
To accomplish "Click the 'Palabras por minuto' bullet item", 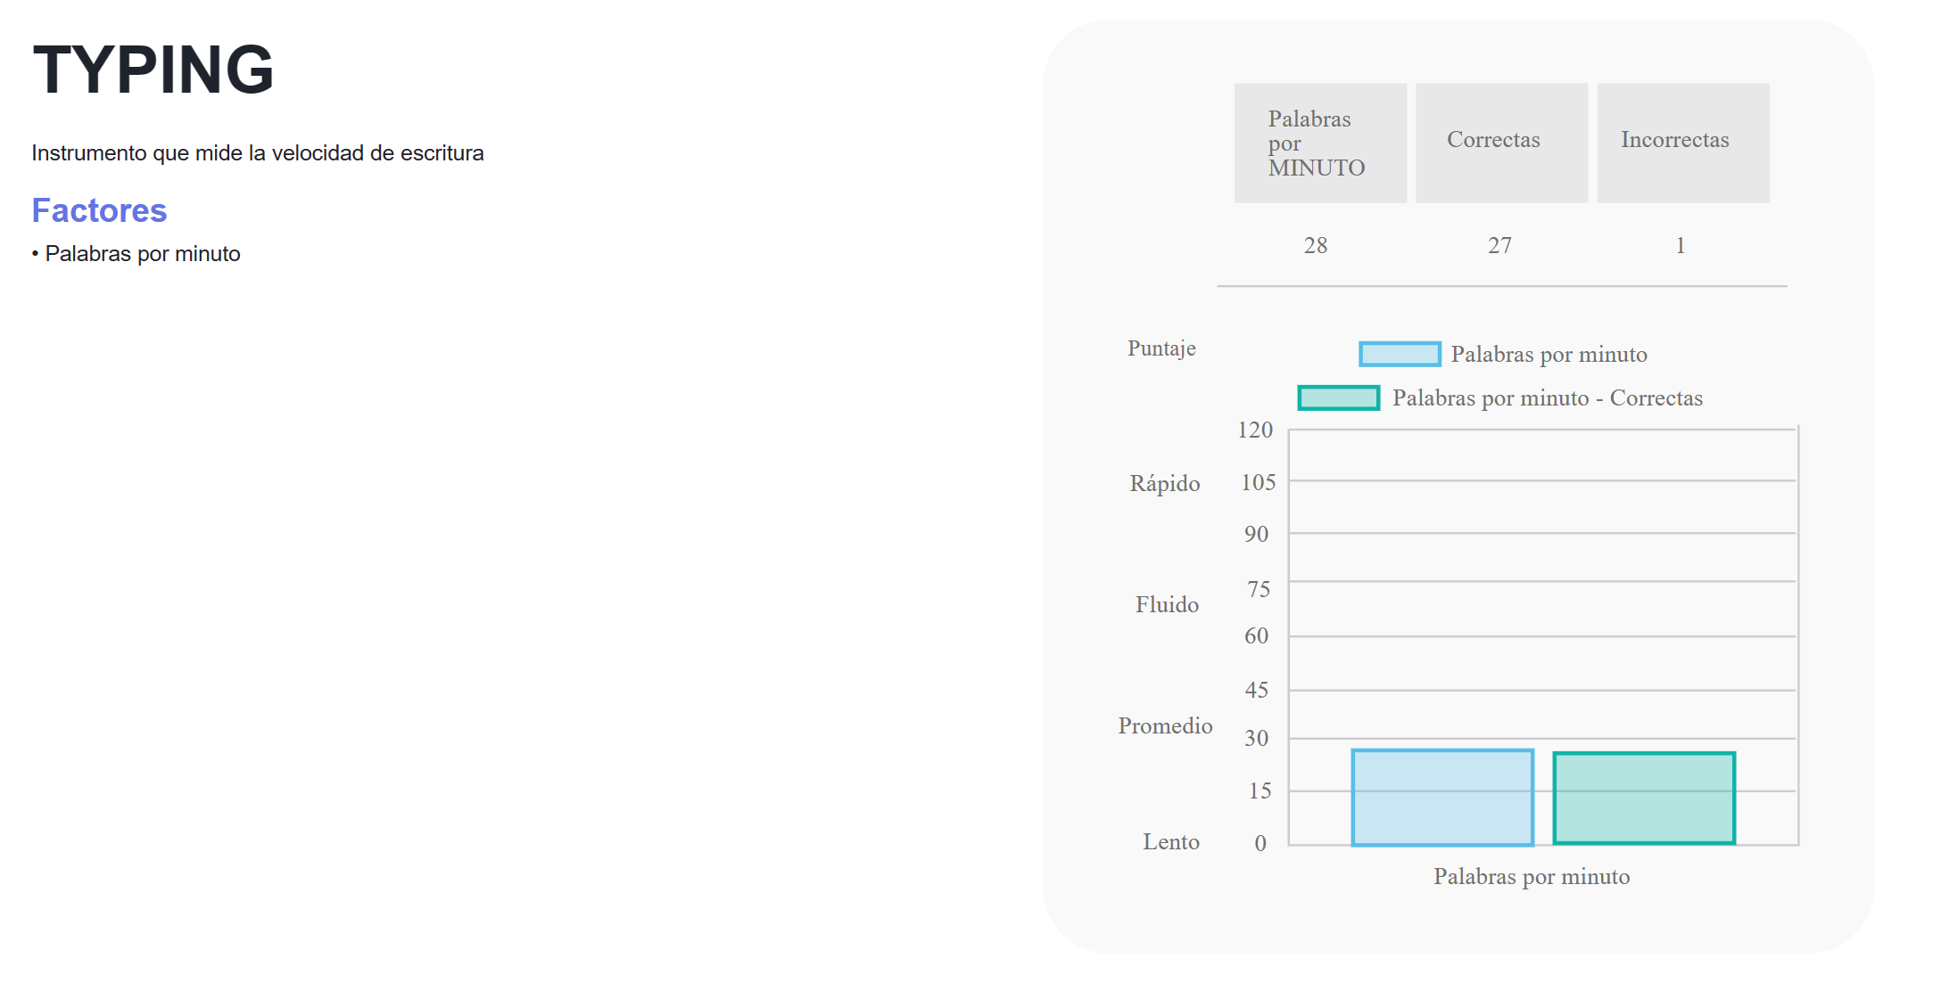I will pos(143,254).
